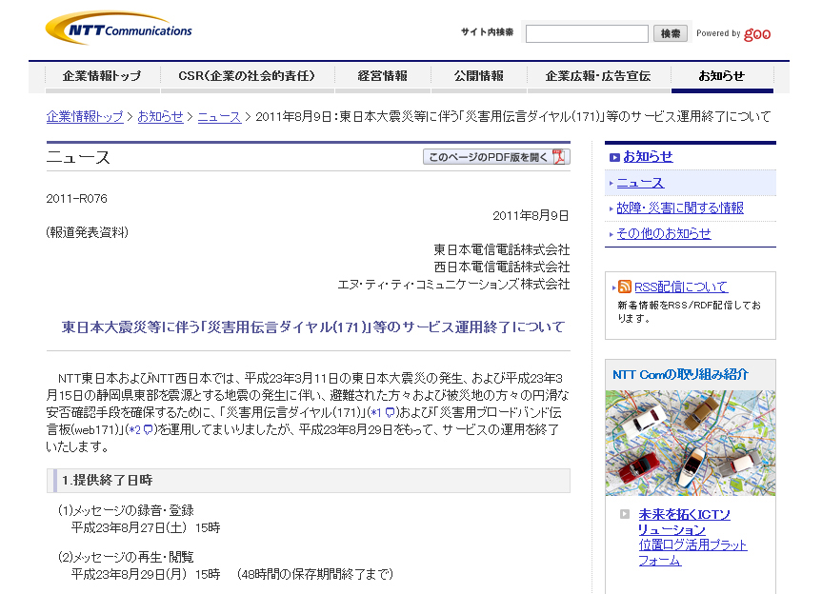Click the *1 footnote speech bubble icon
This screenshot has width=822, height=594.
pyautogui.click(x=390, y=413)
